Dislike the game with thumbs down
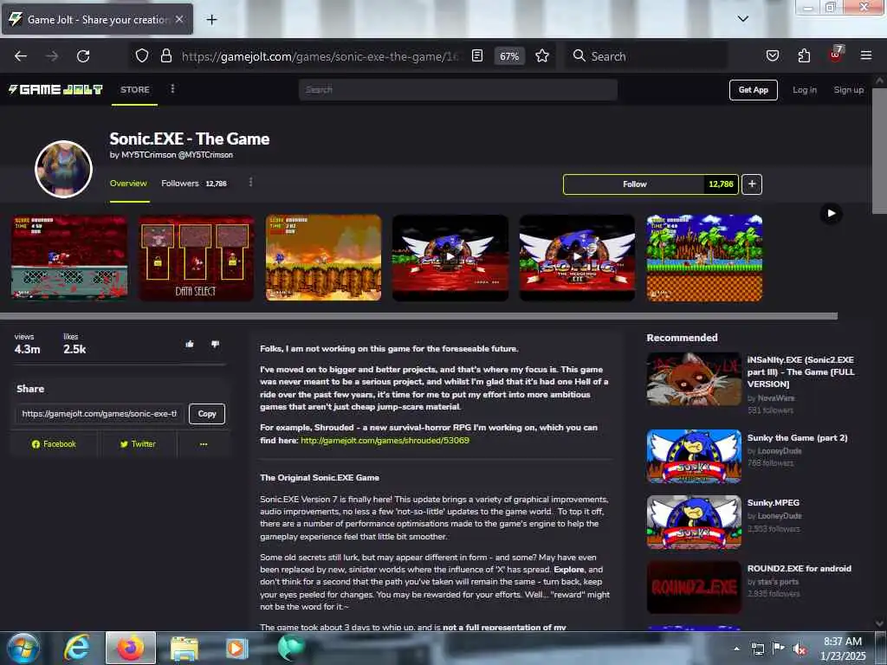The image size is (887, 665). (216, 344)
